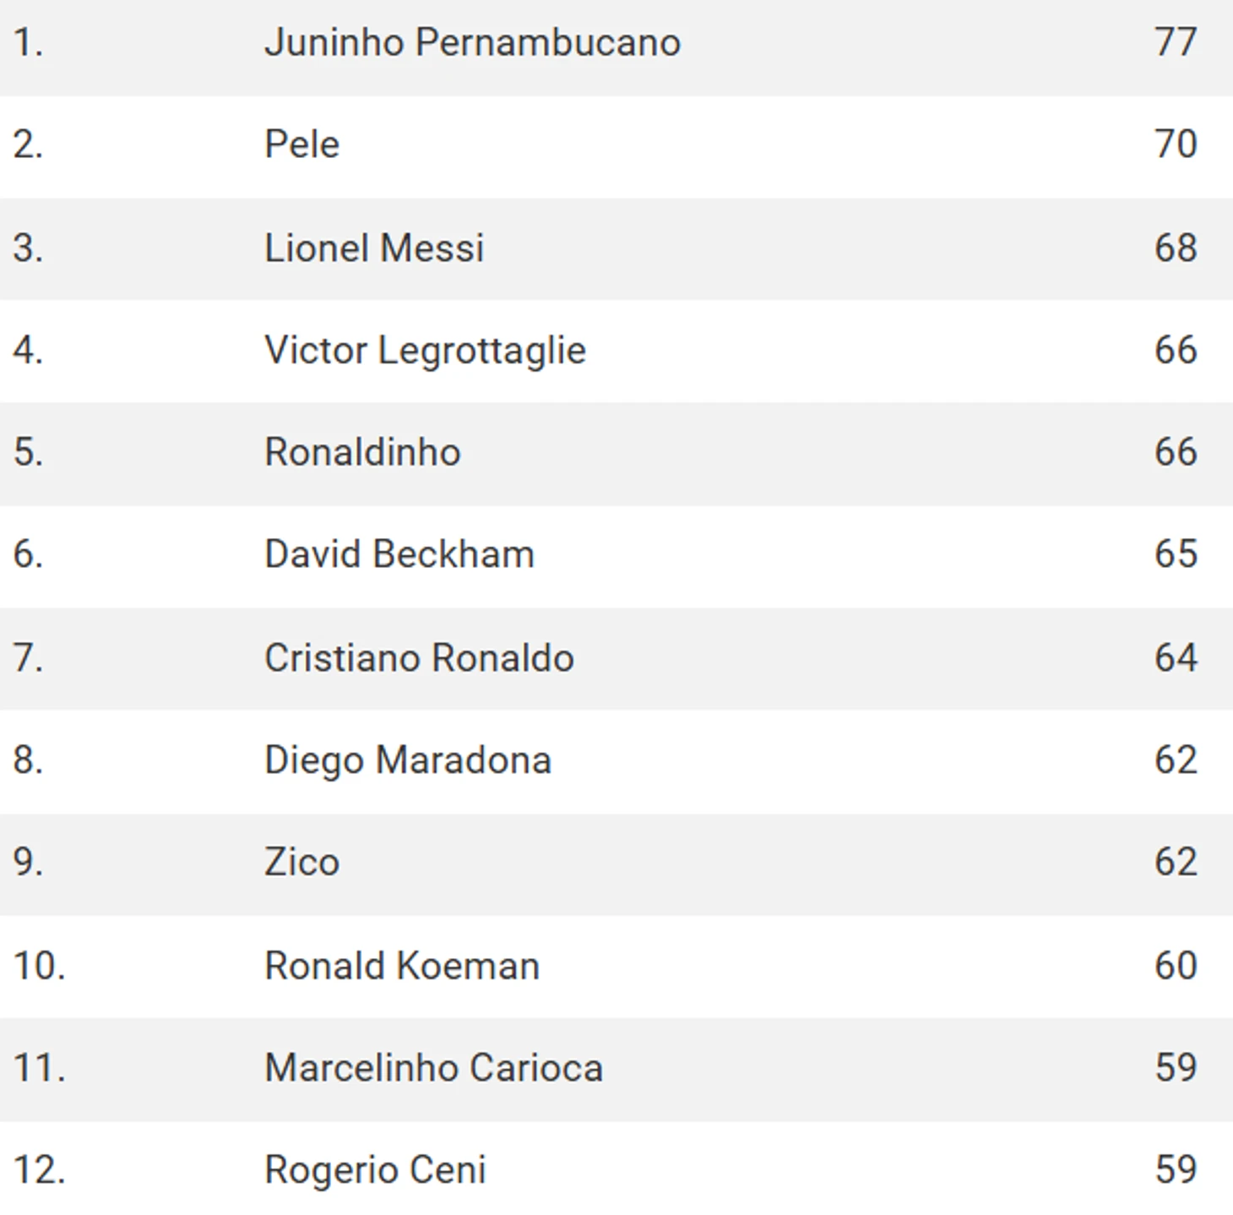Click Ronald Koeman's name

(x=402, y=965)
